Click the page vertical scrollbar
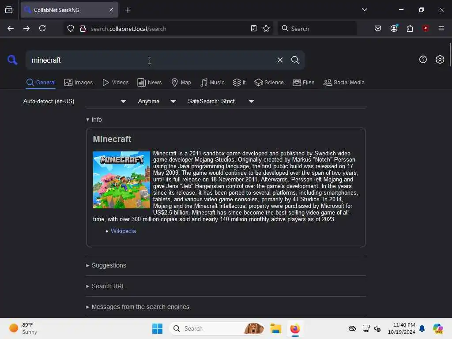Viewport: 452px width, 339px height. coord(450,55)
